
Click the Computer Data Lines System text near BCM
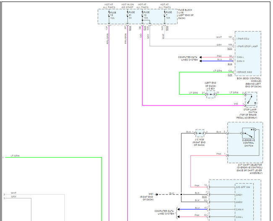pos(188,58)
